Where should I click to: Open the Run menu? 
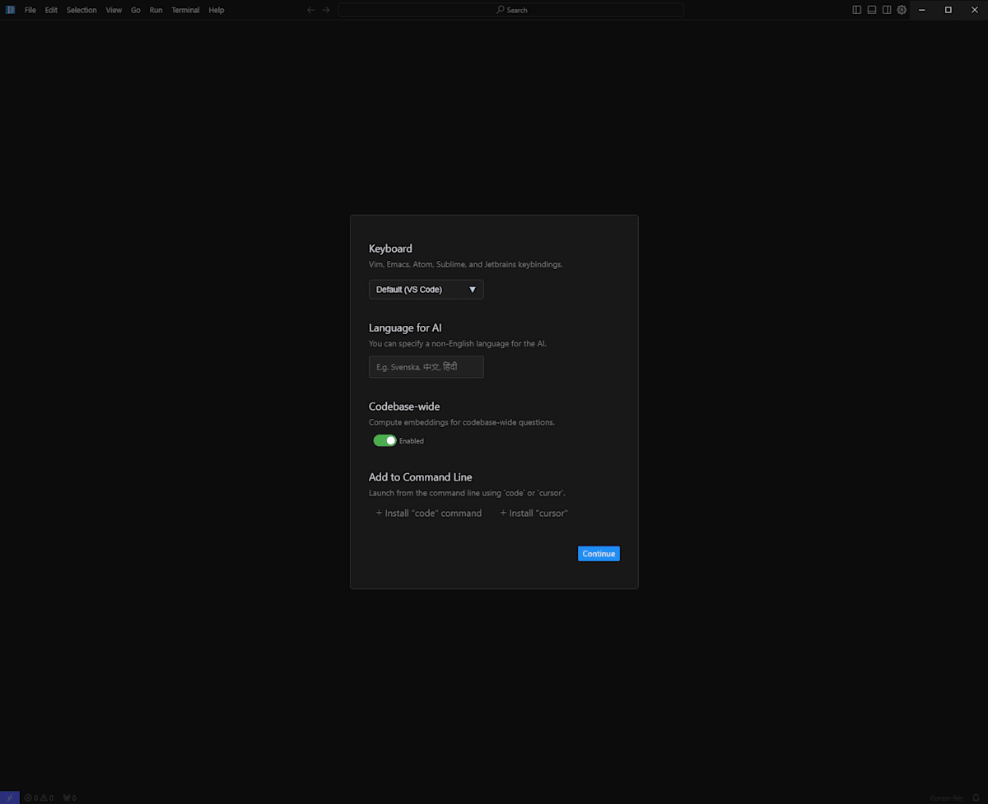click(x=156, y=10)
